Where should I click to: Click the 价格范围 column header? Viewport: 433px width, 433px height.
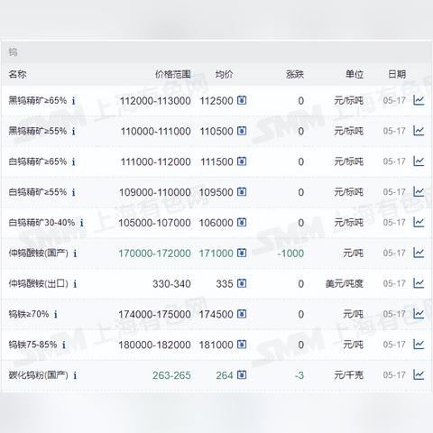tap(173, 74)
